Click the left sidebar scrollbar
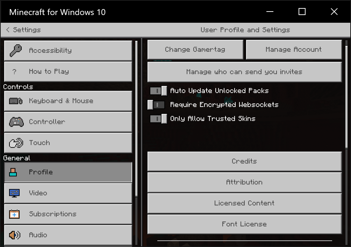This screenshot has width=351, height=247. coord(136,119)
